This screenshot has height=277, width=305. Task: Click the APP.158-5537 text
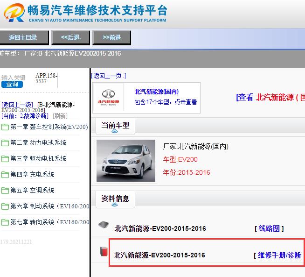coord(46,78)
